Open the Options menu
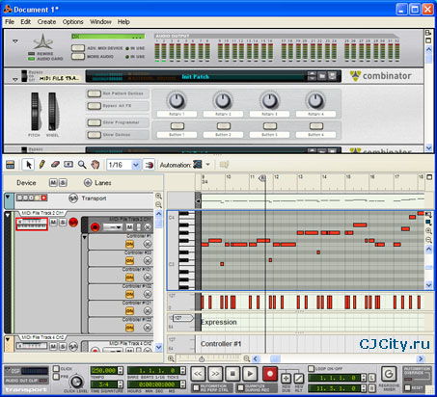 pos(72,22)
